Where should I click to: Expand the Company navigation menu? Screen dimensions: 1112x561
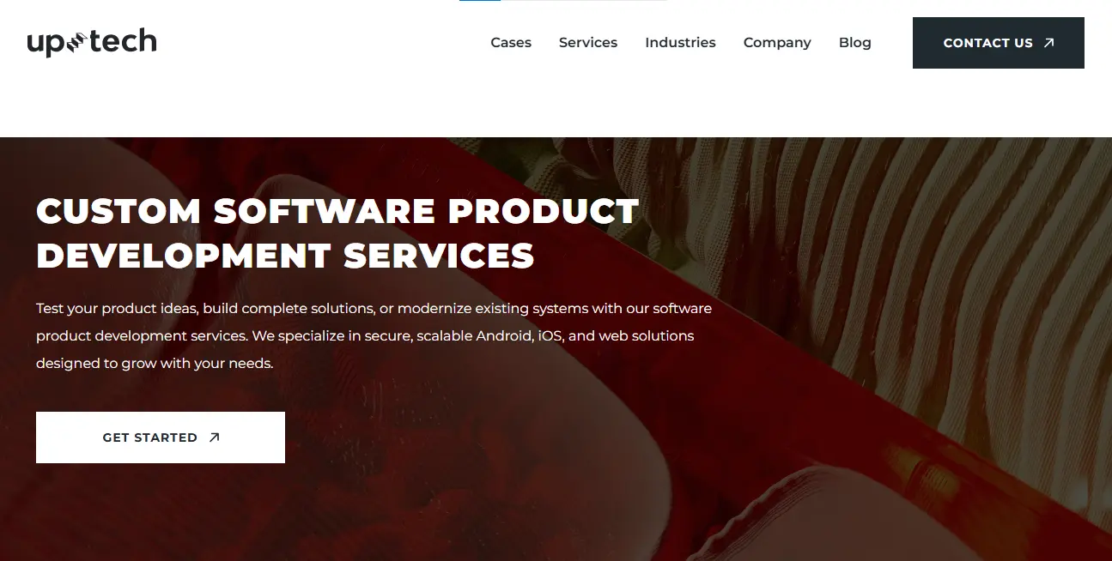(x=777, y=43)
